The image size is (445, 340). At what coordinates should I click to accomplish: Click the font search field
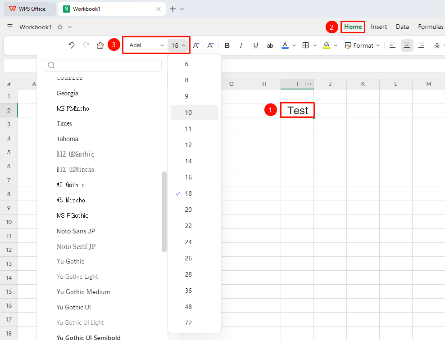pyautogui.click(x=103, y=65)
